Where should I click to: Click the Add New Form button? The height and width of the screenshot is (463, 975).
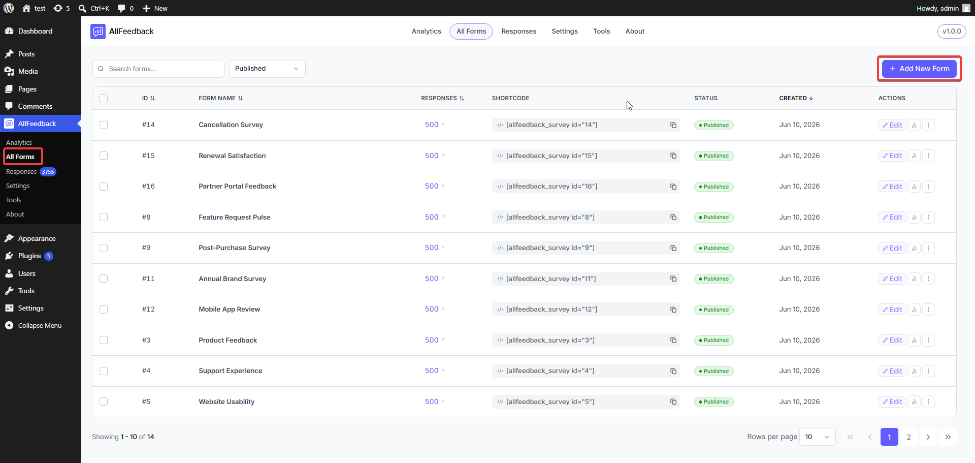click(919, 69)
